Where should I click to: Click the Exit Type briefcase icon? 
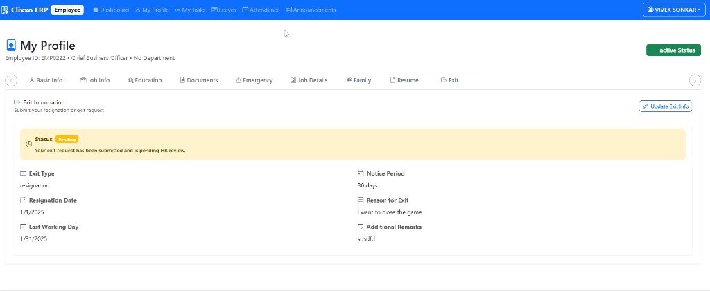tap(23, 173)
